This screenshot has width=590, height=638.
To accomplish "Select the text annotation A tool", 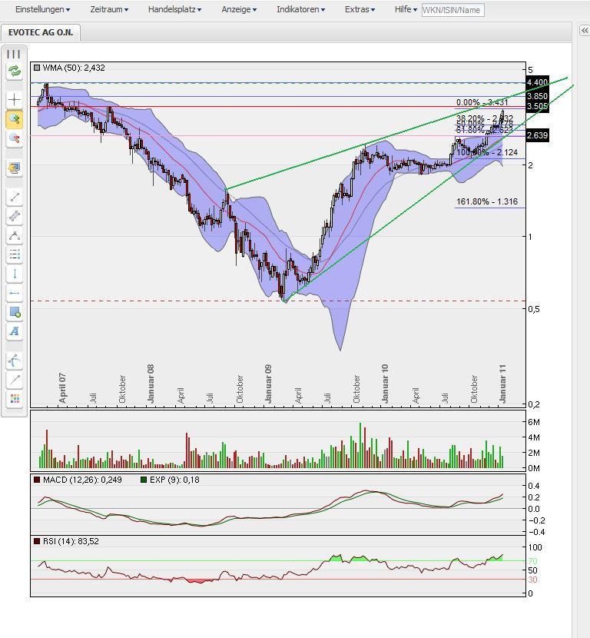I will 15,331.
